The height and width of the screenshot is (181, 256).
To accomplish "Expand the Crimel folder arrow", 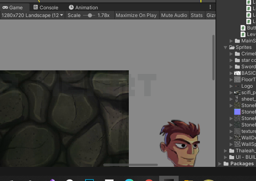I will pos(231,54).
